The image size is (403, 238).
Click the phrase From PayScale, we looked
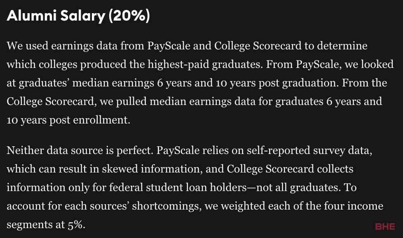pos(330,65)
